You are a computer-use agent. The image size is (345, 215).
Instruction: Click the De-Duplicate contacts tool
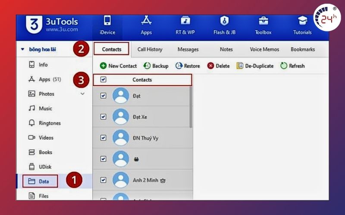[x=255, y=66]
